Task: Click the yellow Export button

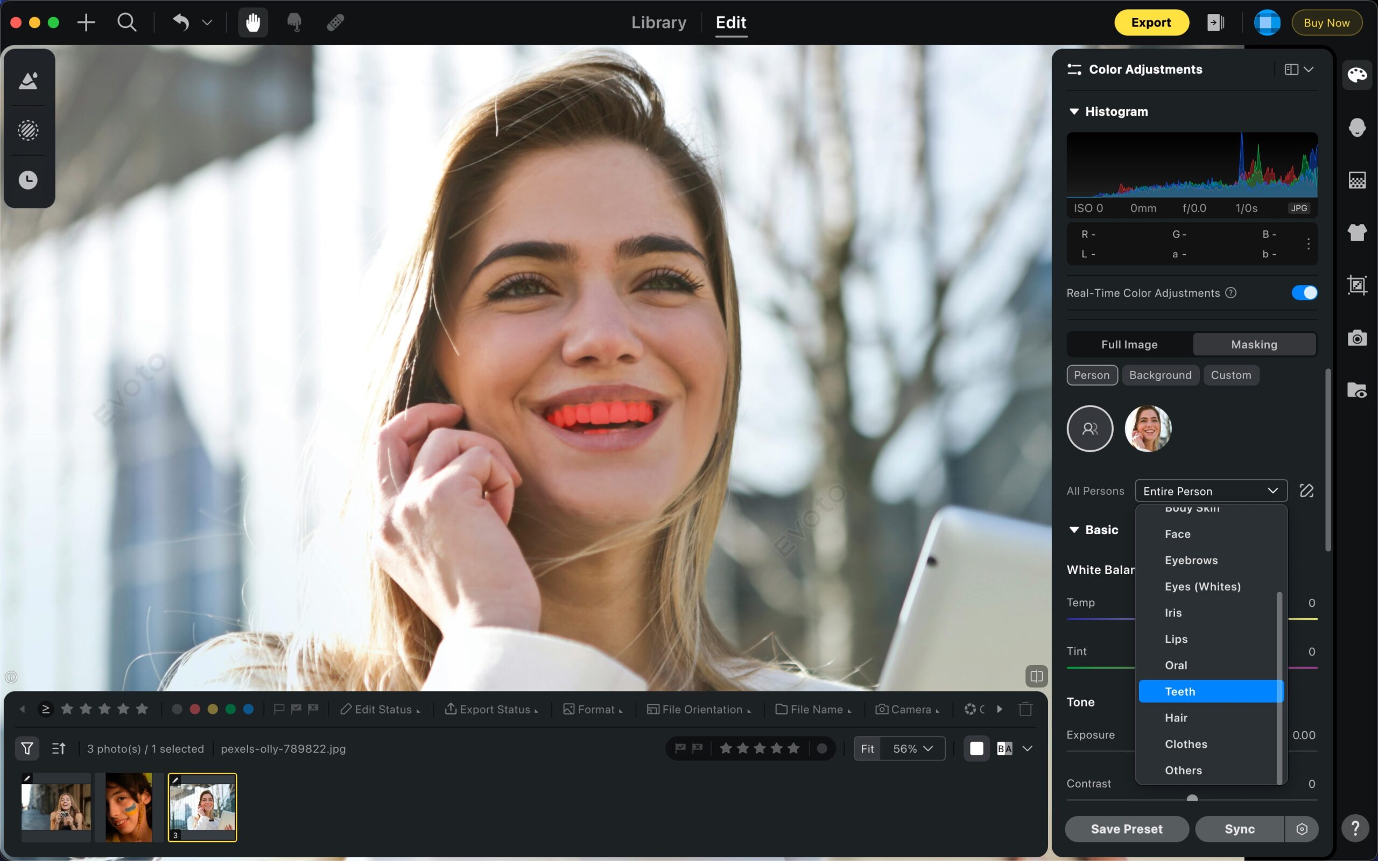Action: tap(1150, 23)
